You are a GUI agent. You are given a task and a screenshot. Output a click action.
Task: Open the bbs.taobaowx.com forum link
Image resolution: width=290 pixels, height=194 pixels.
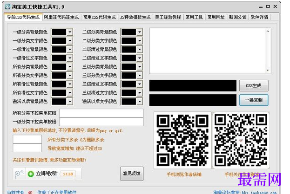[259, 192]
